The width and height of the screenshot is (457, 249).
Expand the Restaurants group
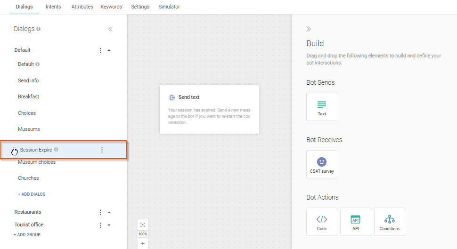click(x=109, y=212)
